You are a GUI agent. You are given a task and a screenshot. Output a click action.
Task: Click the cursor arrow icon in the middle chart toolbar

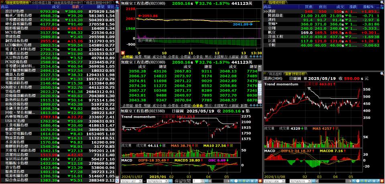point(231,181)
